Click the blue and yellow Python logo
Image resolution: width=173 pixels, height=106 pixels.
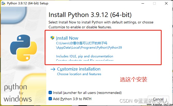pyautogui.click(x=23, y=48)
